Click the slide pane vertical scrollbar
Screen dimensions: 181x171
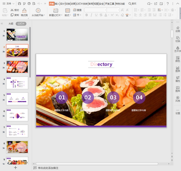[x=30, y=52]
